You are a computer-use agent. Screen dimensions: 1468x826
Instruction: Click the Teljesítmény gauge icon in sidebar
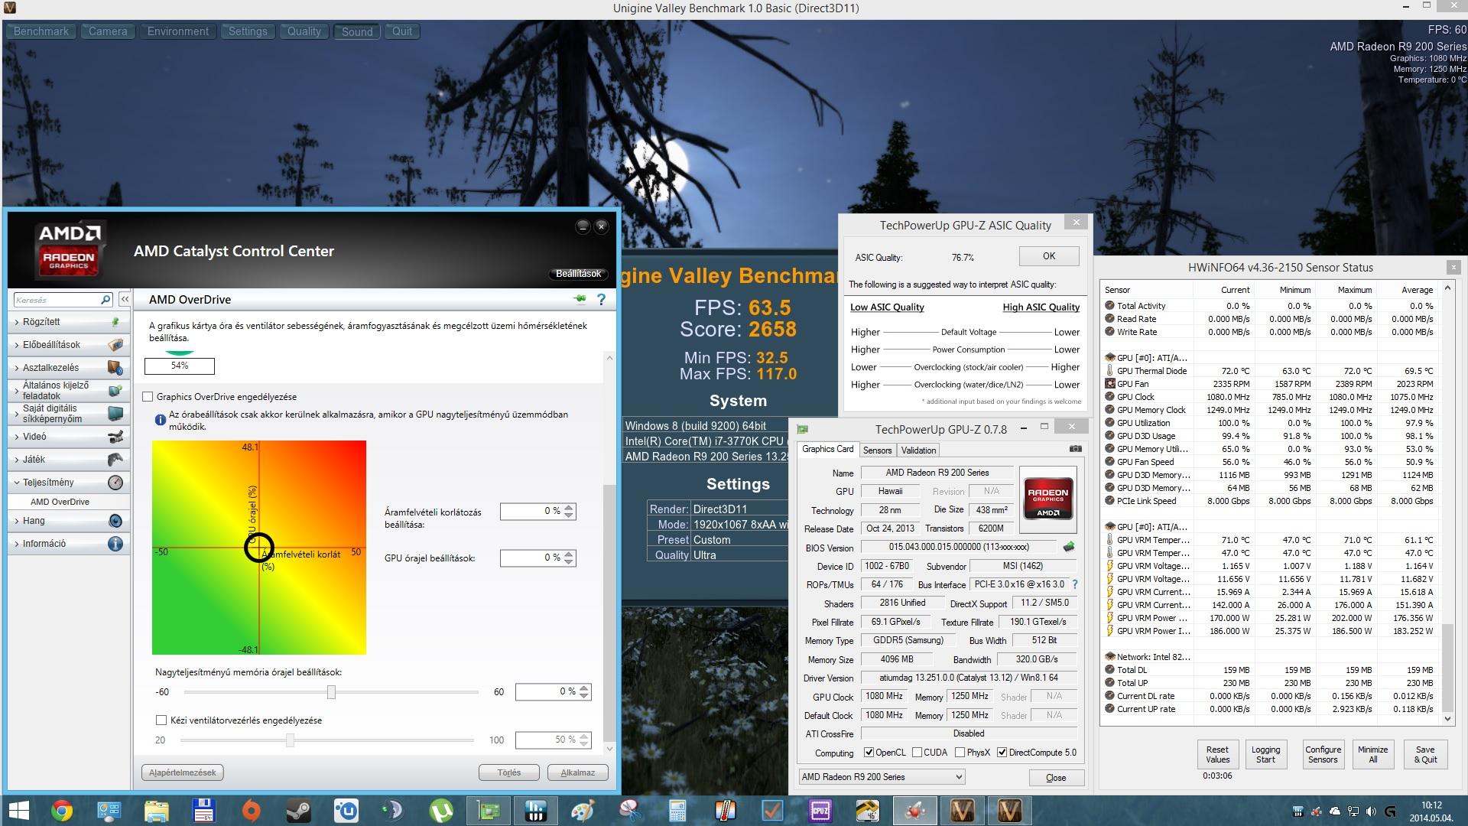click(115, 483)
